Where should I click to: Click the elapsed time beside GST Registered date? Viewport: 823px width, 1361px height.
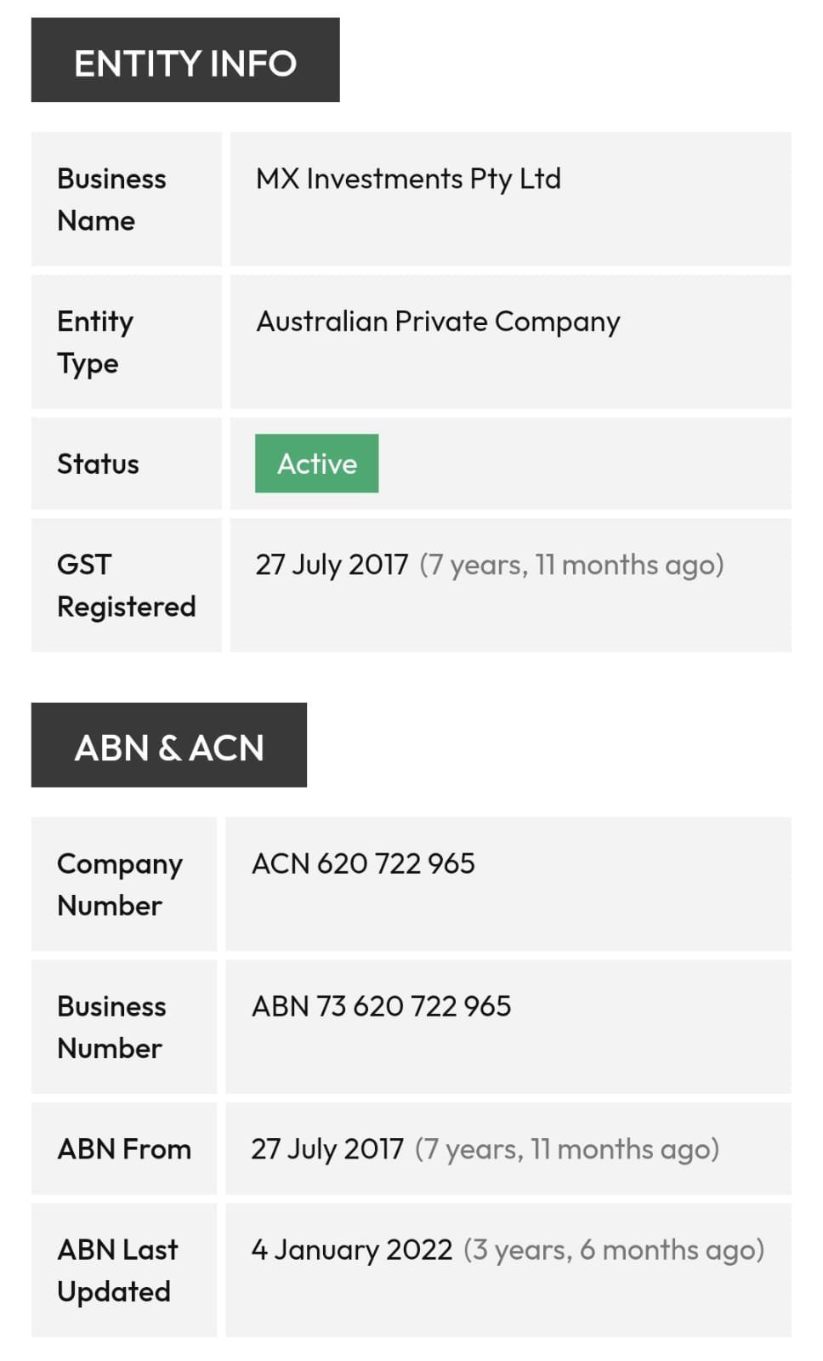(571, 565)
